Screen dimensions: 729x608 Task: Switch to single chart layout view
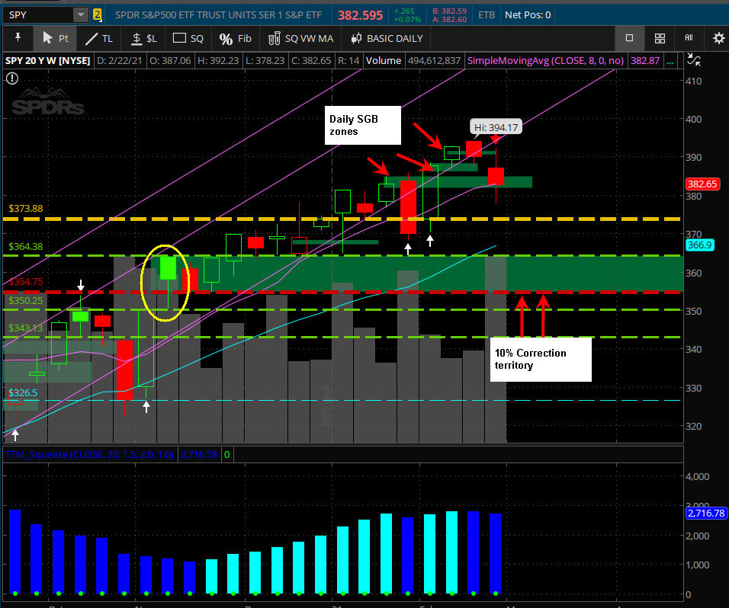tap(629, 38)
